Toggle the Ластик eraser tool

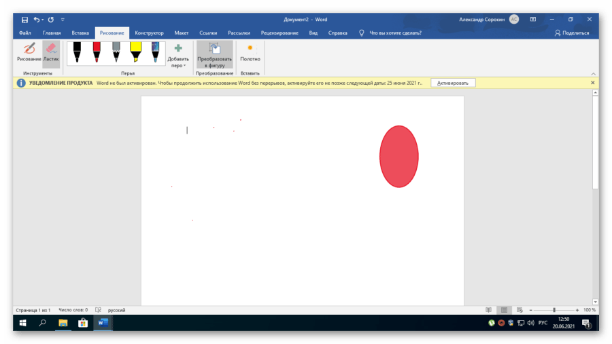[x=51, y=53]
